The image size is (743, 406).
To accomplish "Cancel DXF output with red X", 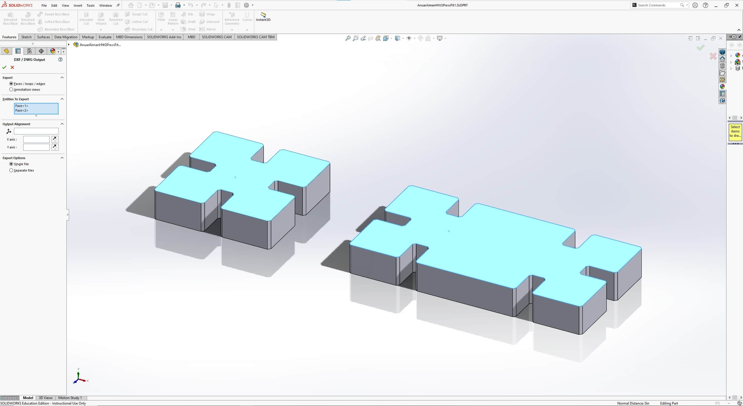I will click(x=12, y=67).
